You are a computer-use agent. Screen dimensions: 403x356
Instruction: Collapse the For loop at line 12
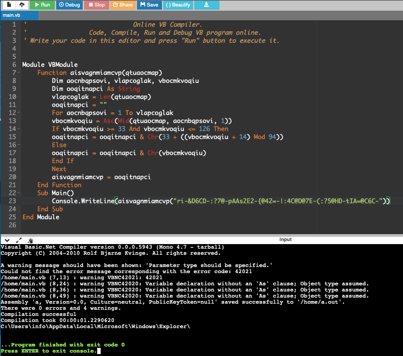coord(19,113)
